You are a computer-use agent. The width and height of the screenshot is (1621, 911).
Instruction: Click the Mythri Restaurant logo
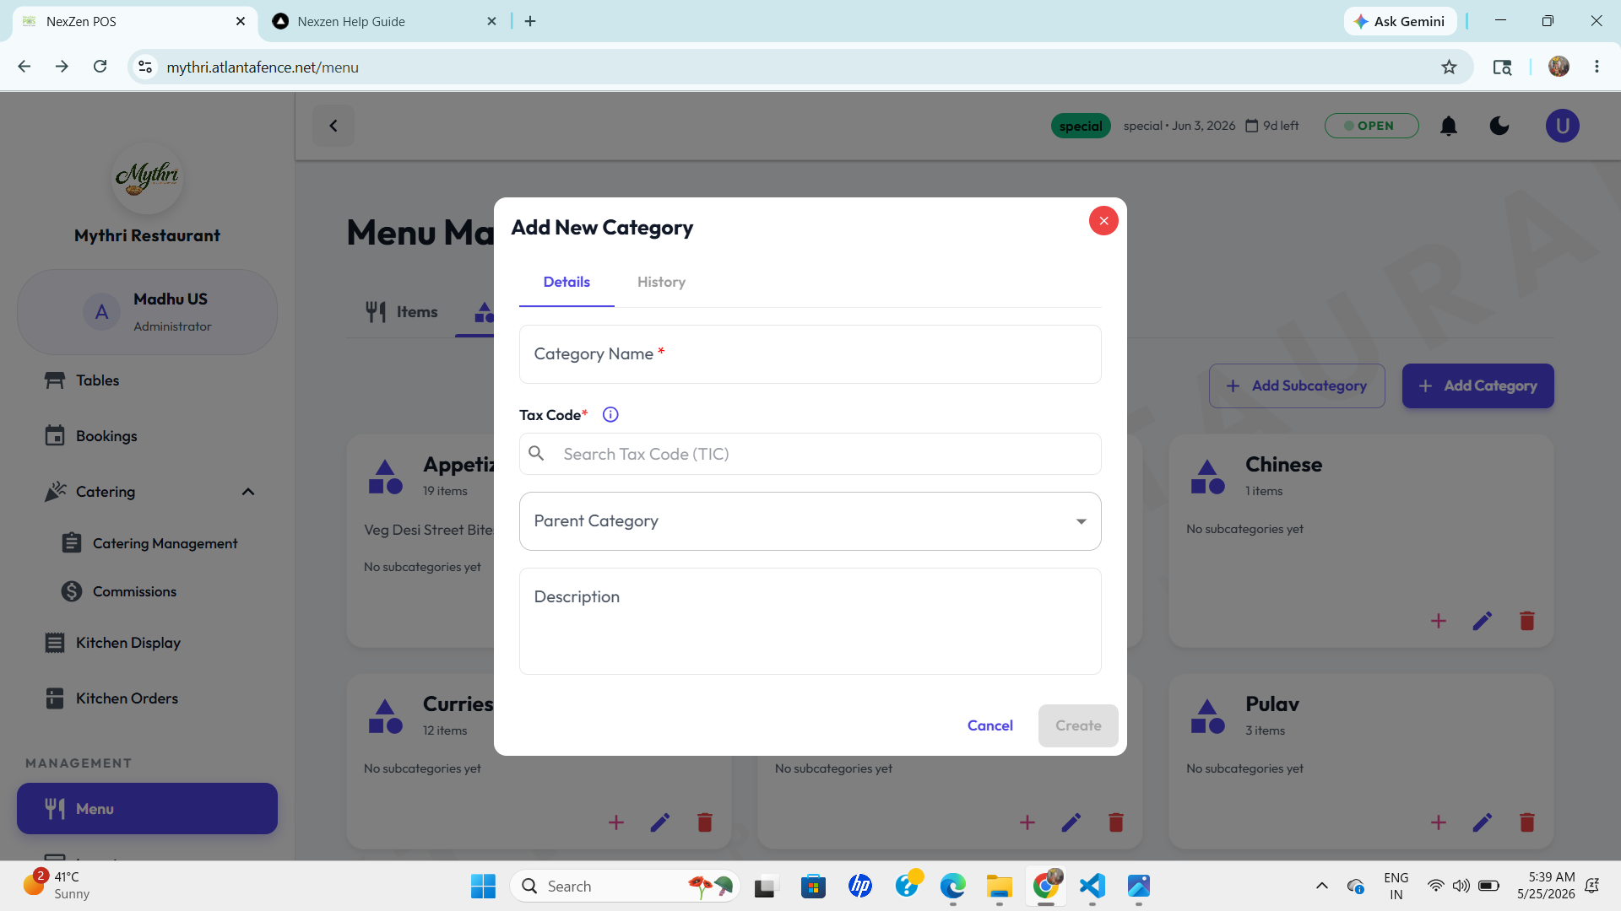tap(147, 177)
